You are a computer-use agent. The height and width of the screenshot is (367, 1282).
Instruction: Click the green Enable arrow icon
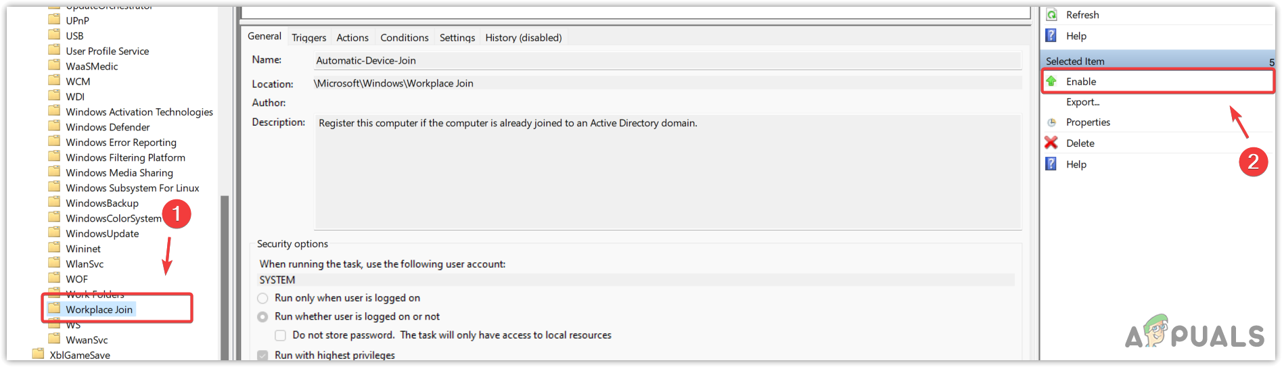pos(1051,81)
